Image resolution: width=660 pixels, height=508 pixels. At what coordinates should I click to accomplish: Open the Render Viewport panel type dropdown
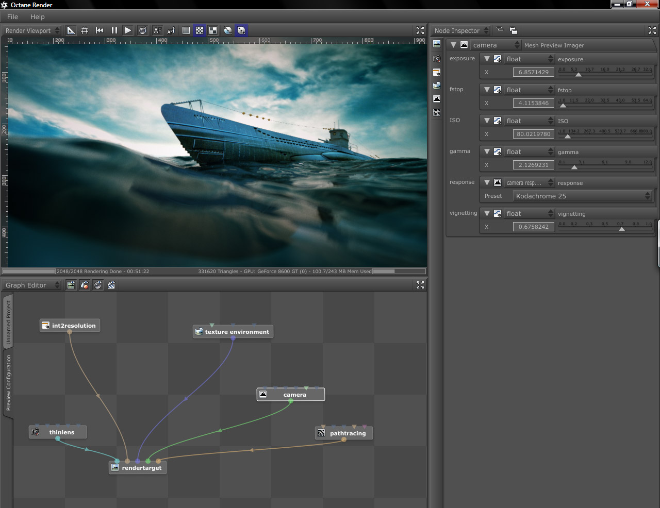pyautogui.click(x=32, y=30)
